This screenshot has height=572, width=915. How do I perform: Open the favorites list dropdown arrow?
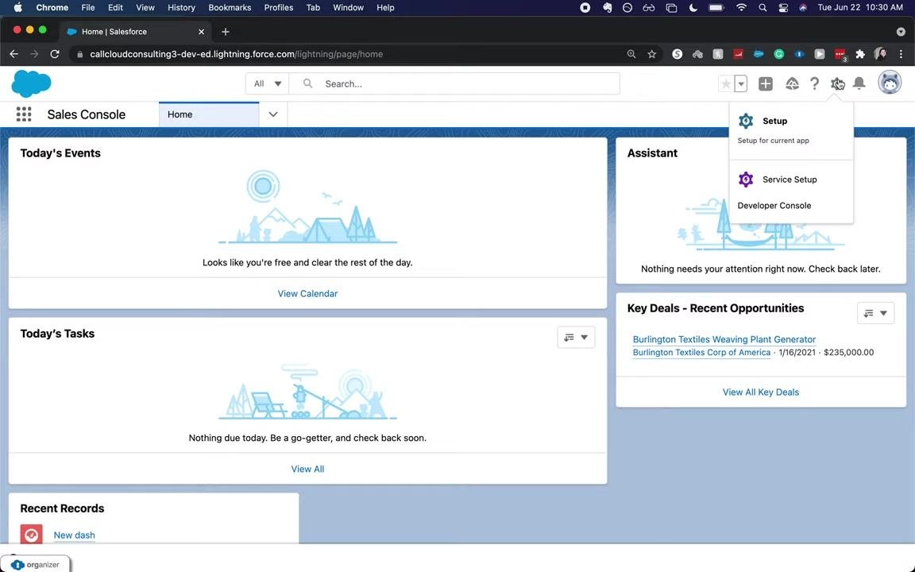pyautogui.click(x=740, y=83)
